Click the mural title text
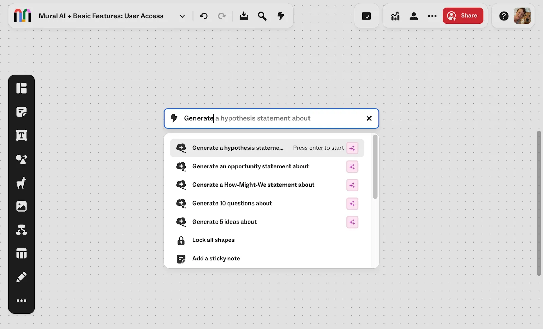This screenshot has height=329, width=543. coord(101,16)
